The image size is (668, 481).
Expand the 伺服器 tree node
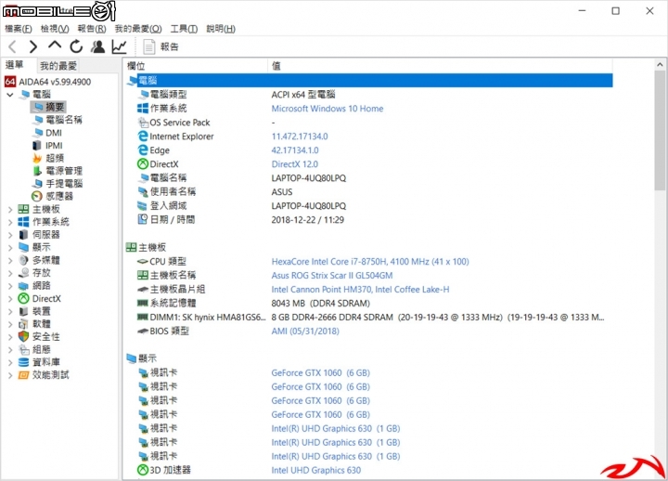coord(10,235)
